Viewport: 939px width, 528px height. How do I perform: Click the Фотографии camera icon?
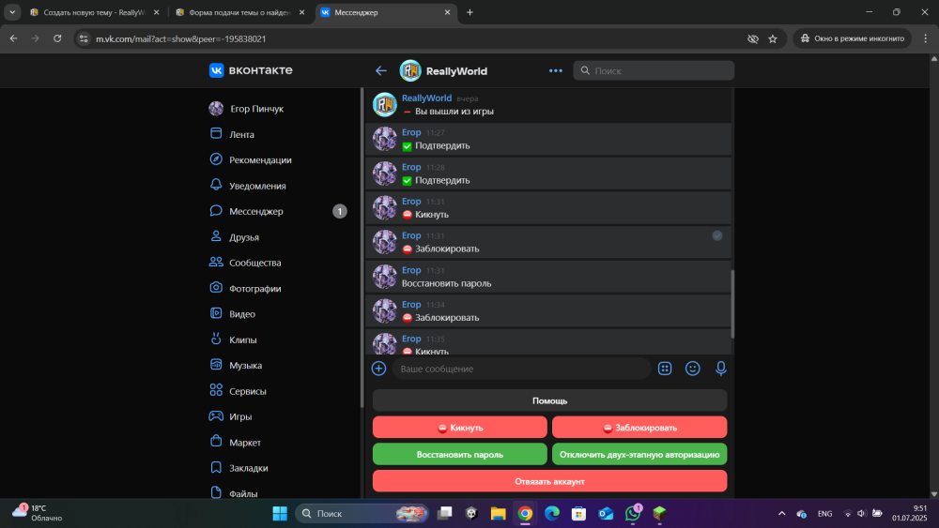pos(216,288)
